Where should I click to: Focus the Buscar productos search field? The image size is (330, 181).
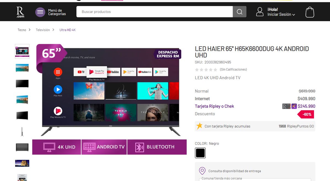[155, 12]
